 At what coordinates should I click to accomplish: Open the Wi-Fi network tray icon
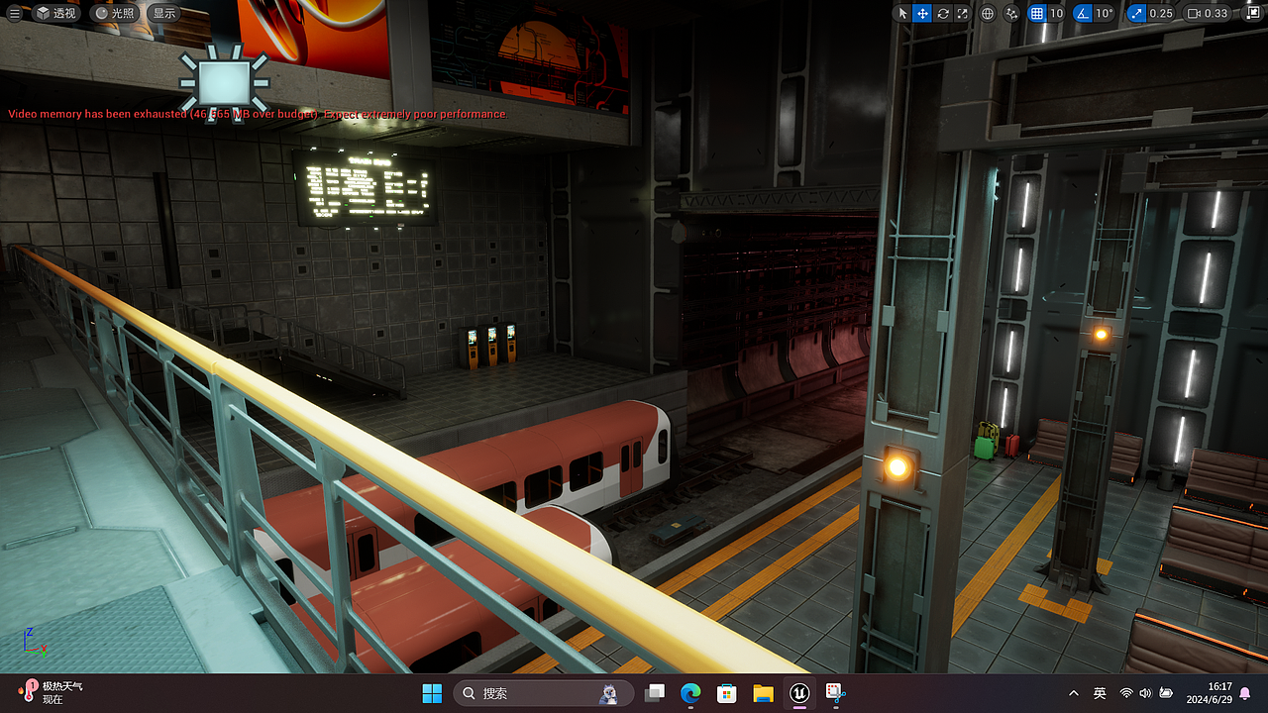pos(1126,693)
